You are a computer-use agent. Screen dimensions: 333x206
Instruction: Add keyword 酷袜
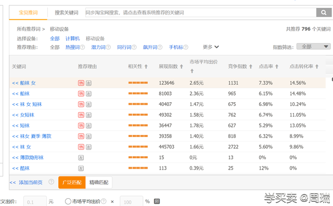(21, 168)
